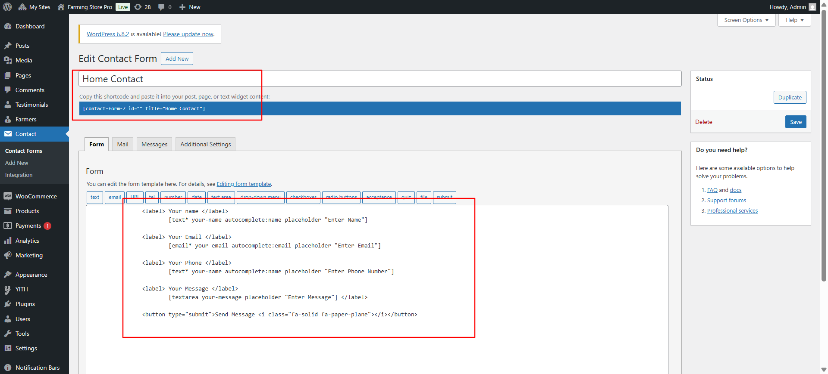Open the WordPress logo menu
Screen dimensions: 828x374
[x=7, y=7]
